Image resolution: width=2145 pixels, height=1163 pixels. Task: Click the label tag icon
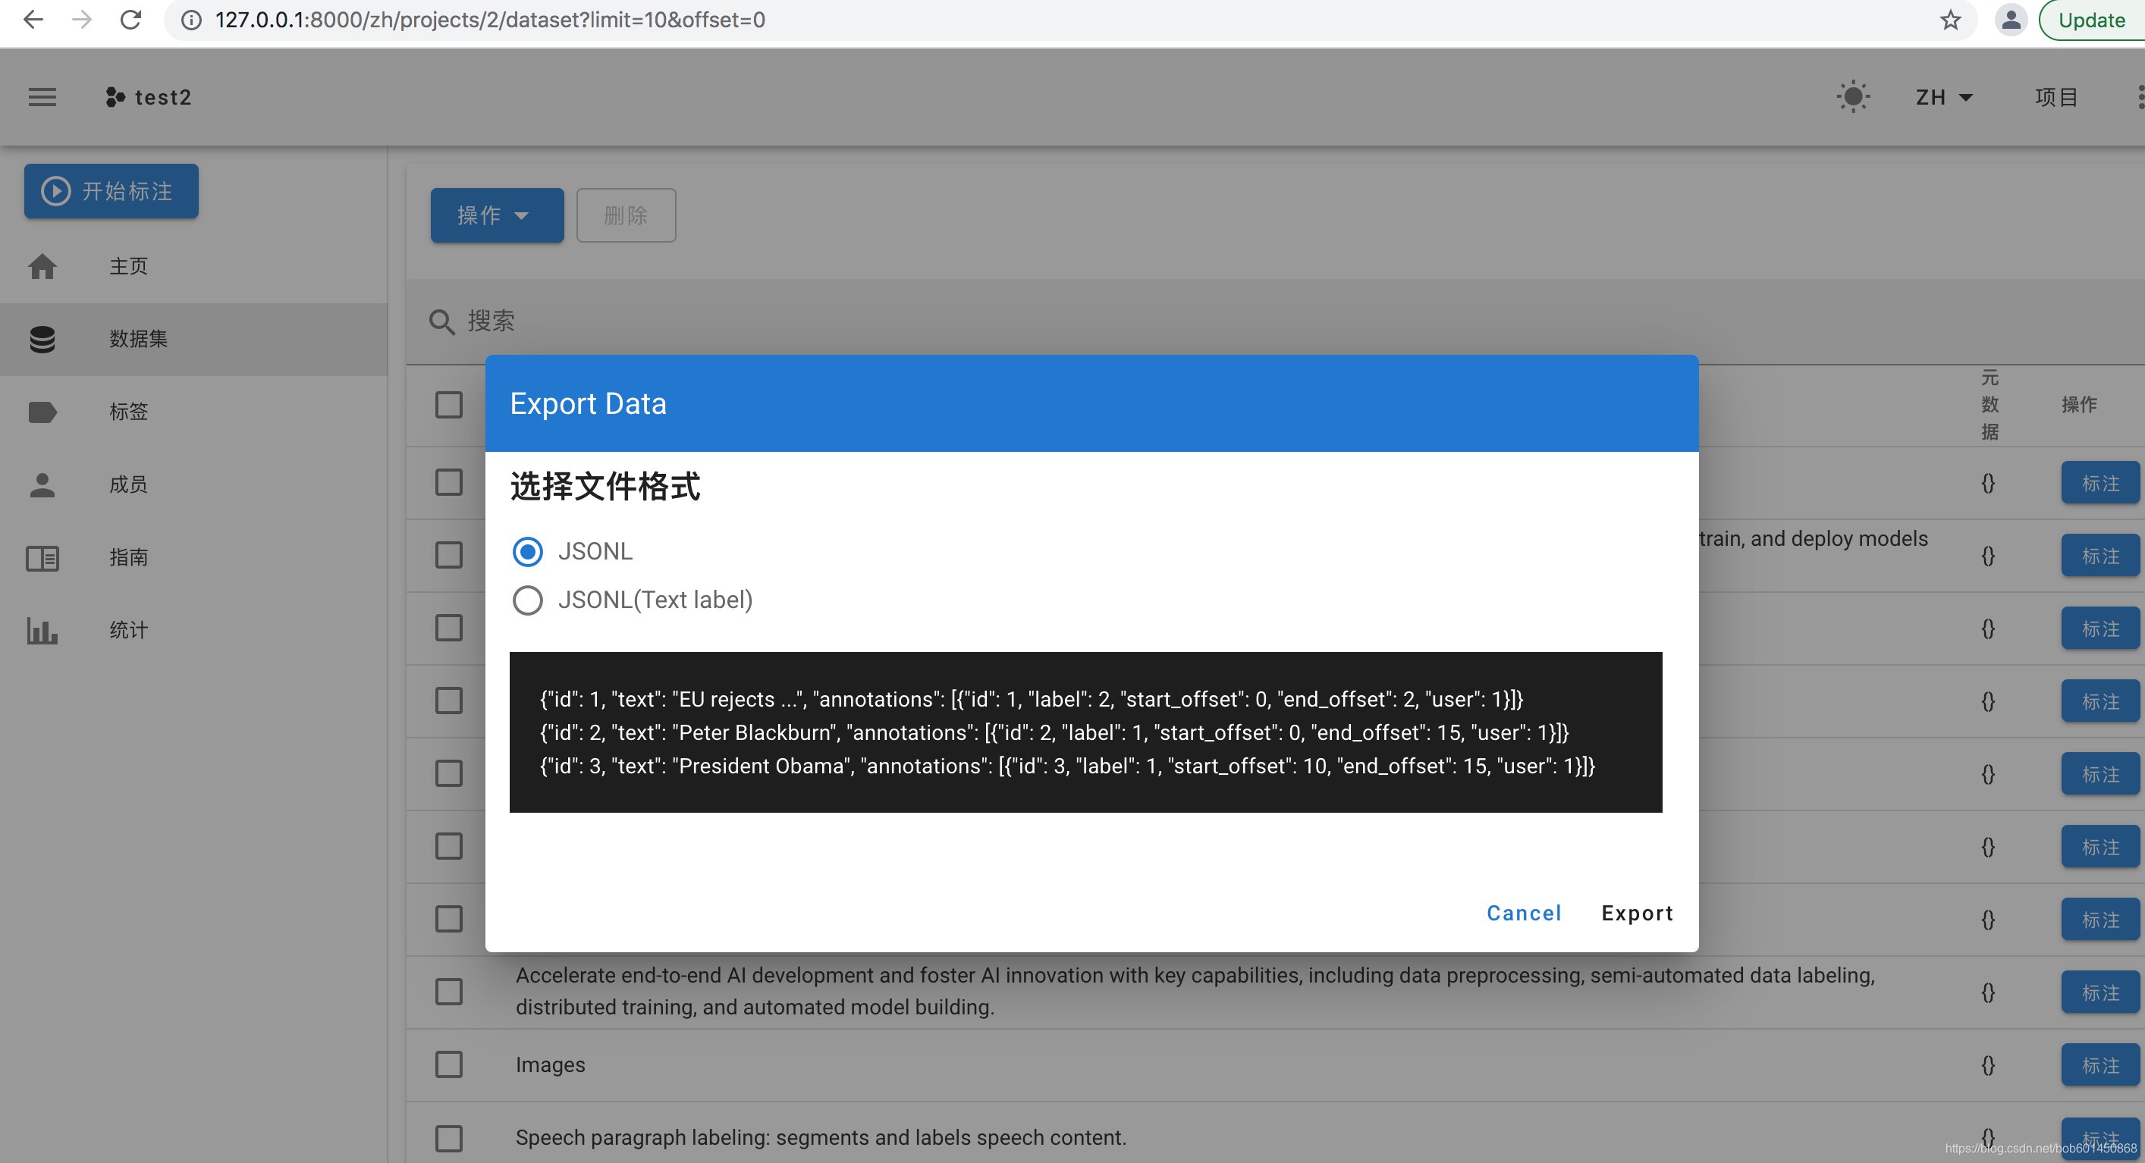click(42, 411)
